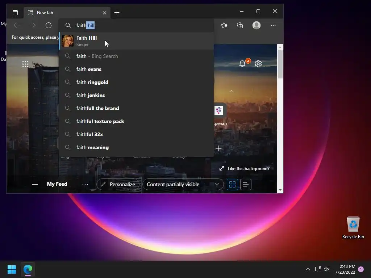Open the apps grid launcher icon

pos(25,64)
